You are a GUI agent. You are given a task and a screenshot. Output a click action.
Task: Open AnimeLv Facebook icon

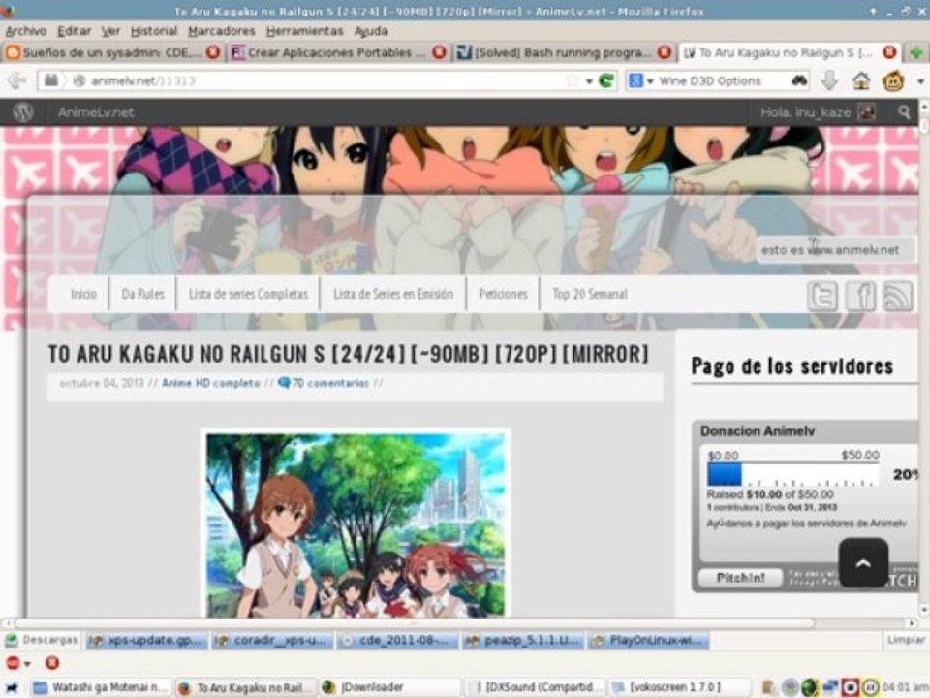pyautogui.click(x=860, y=296)
